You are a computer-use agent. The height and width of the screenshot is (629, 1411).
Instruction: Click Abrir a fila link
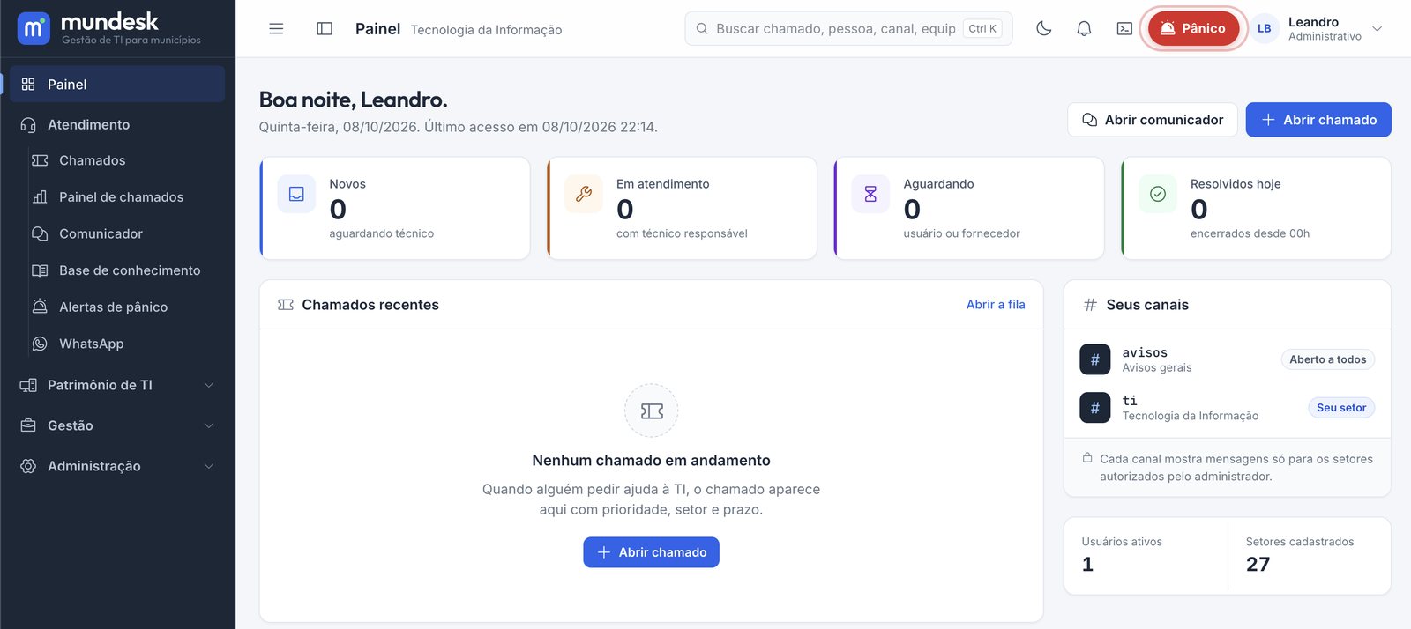[996, 305]
